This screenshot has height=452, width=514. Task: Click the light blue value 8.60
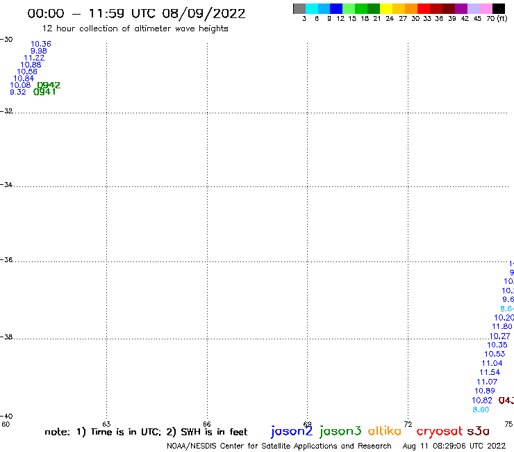click(481, 410)
